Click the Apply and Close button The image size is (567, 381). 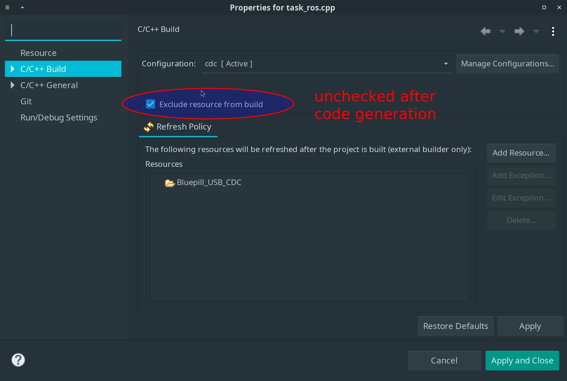pyautogui.click(x=522, y=361)
